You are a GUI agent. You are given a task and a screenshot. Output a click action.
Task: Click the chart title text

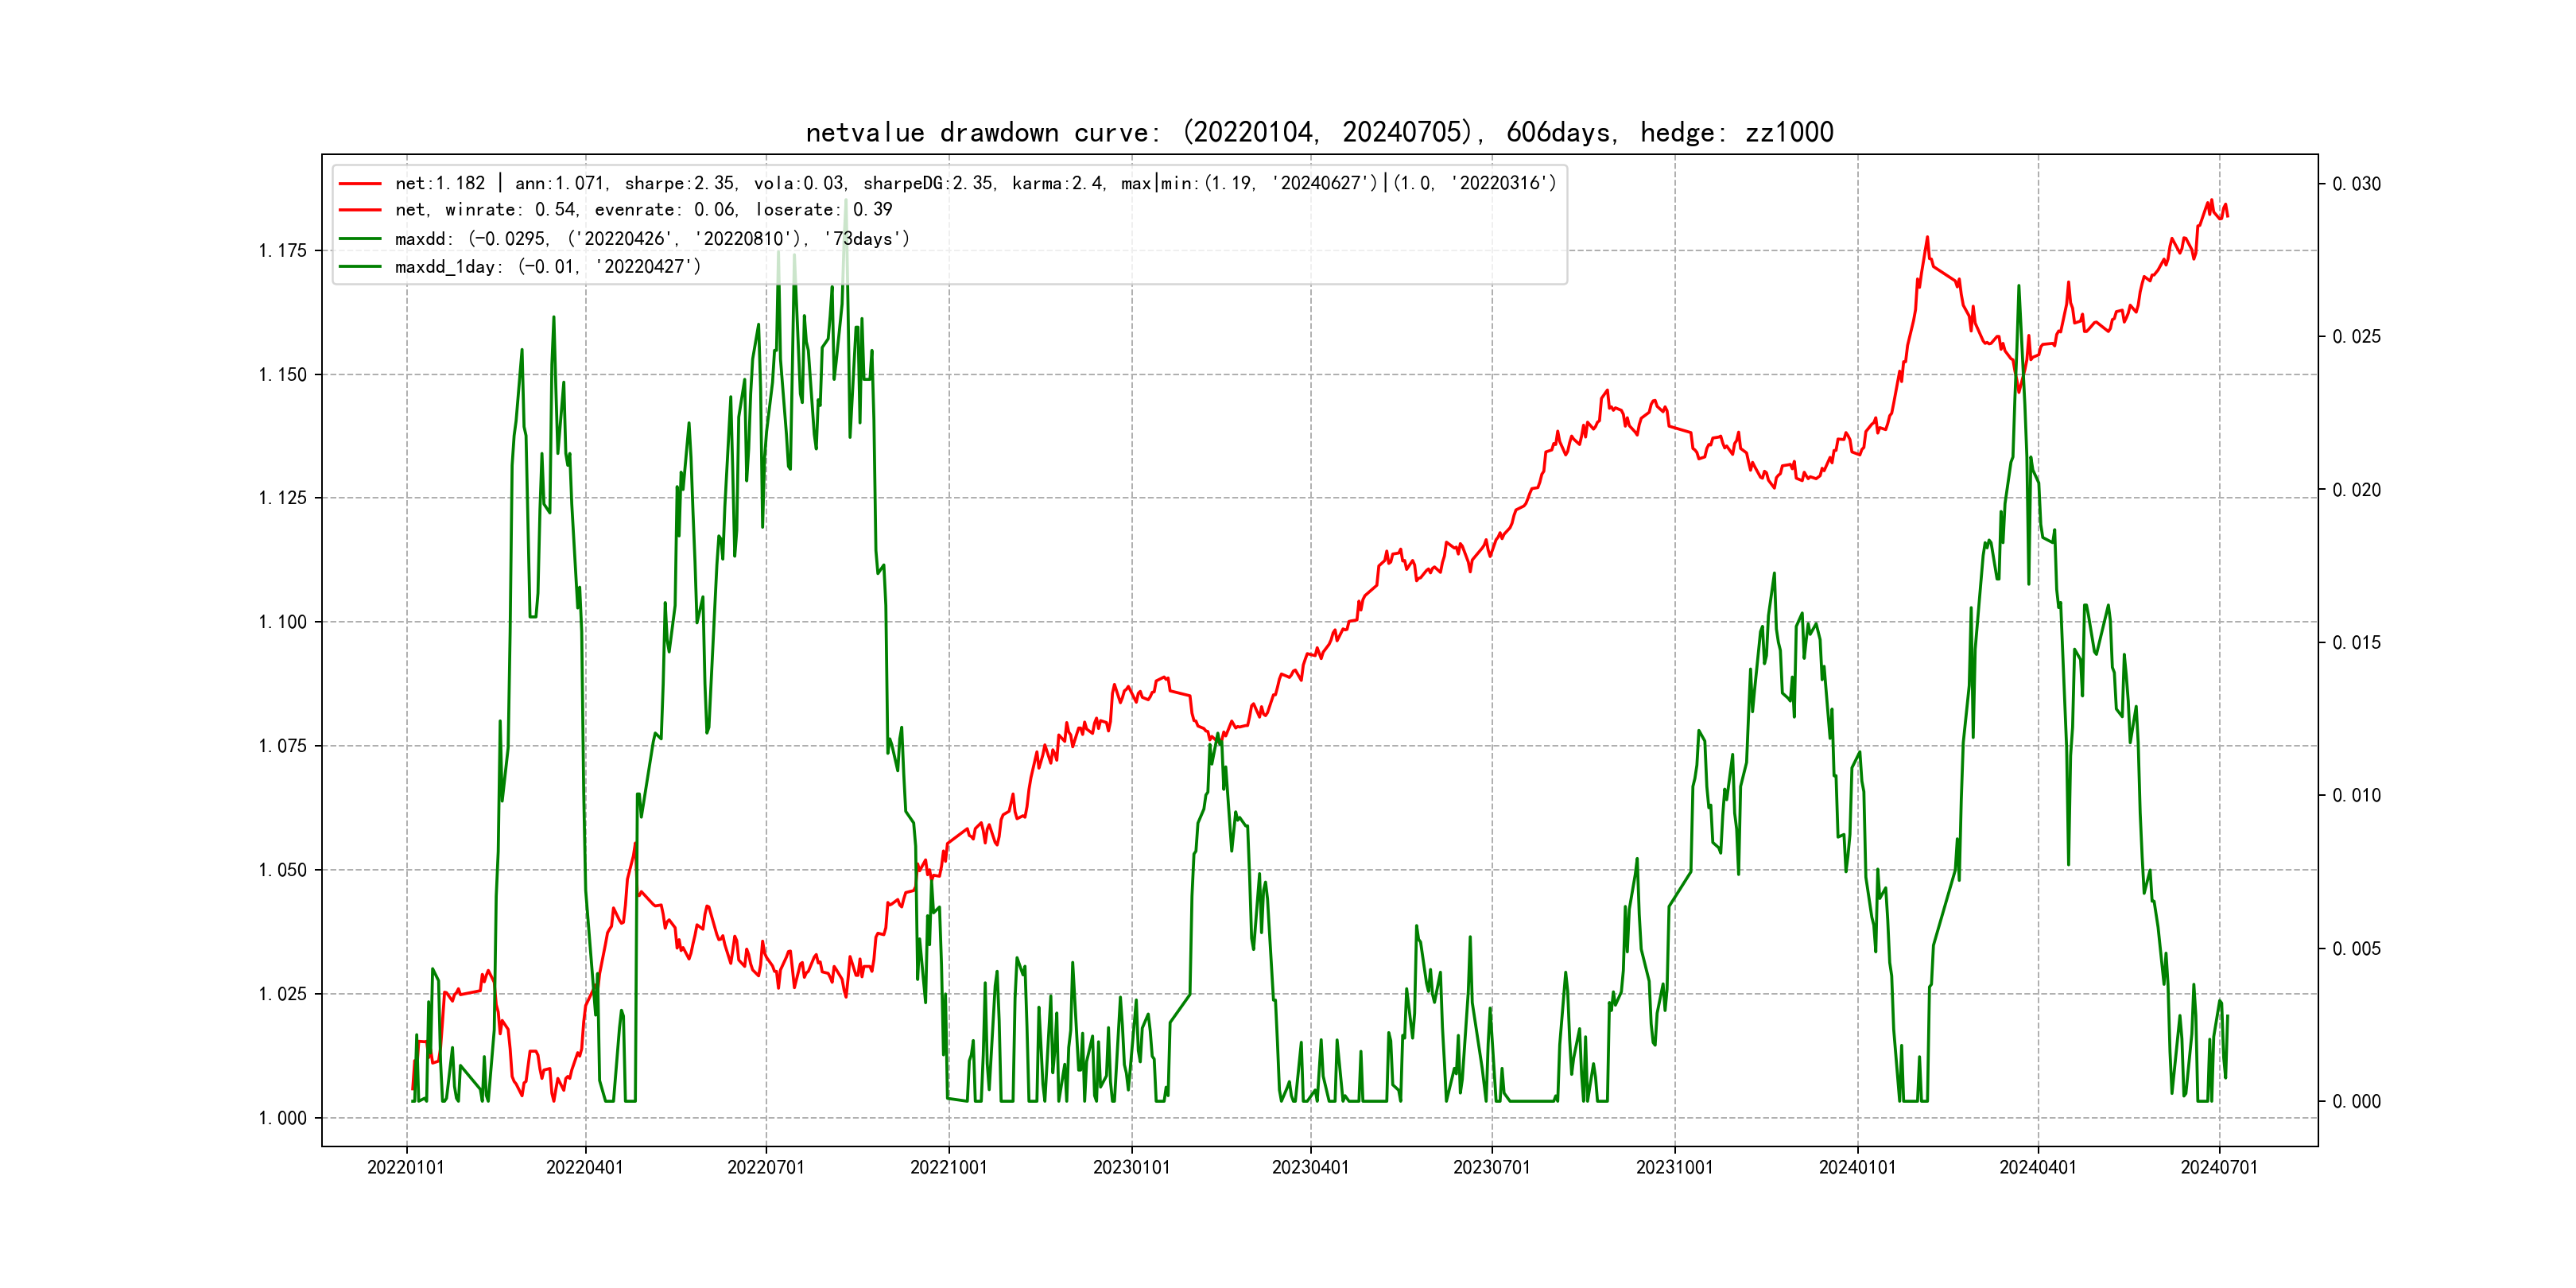click(x=1319, y=133)
